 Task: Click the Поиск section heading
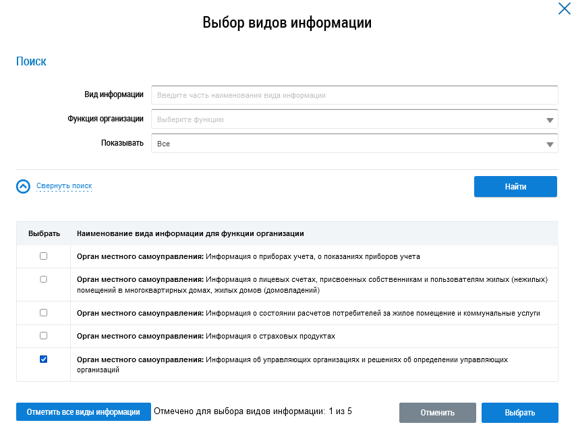(x=31, y=61)
